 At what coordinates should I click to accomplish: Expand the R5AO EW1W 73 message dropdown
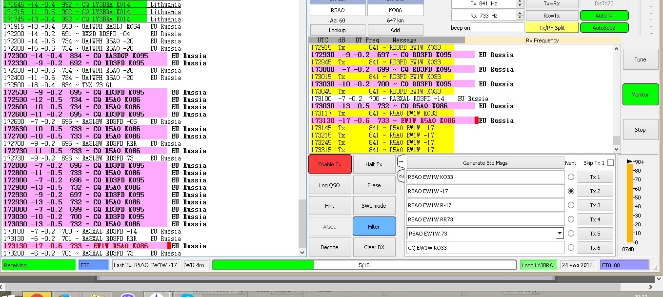pos(559,234)
